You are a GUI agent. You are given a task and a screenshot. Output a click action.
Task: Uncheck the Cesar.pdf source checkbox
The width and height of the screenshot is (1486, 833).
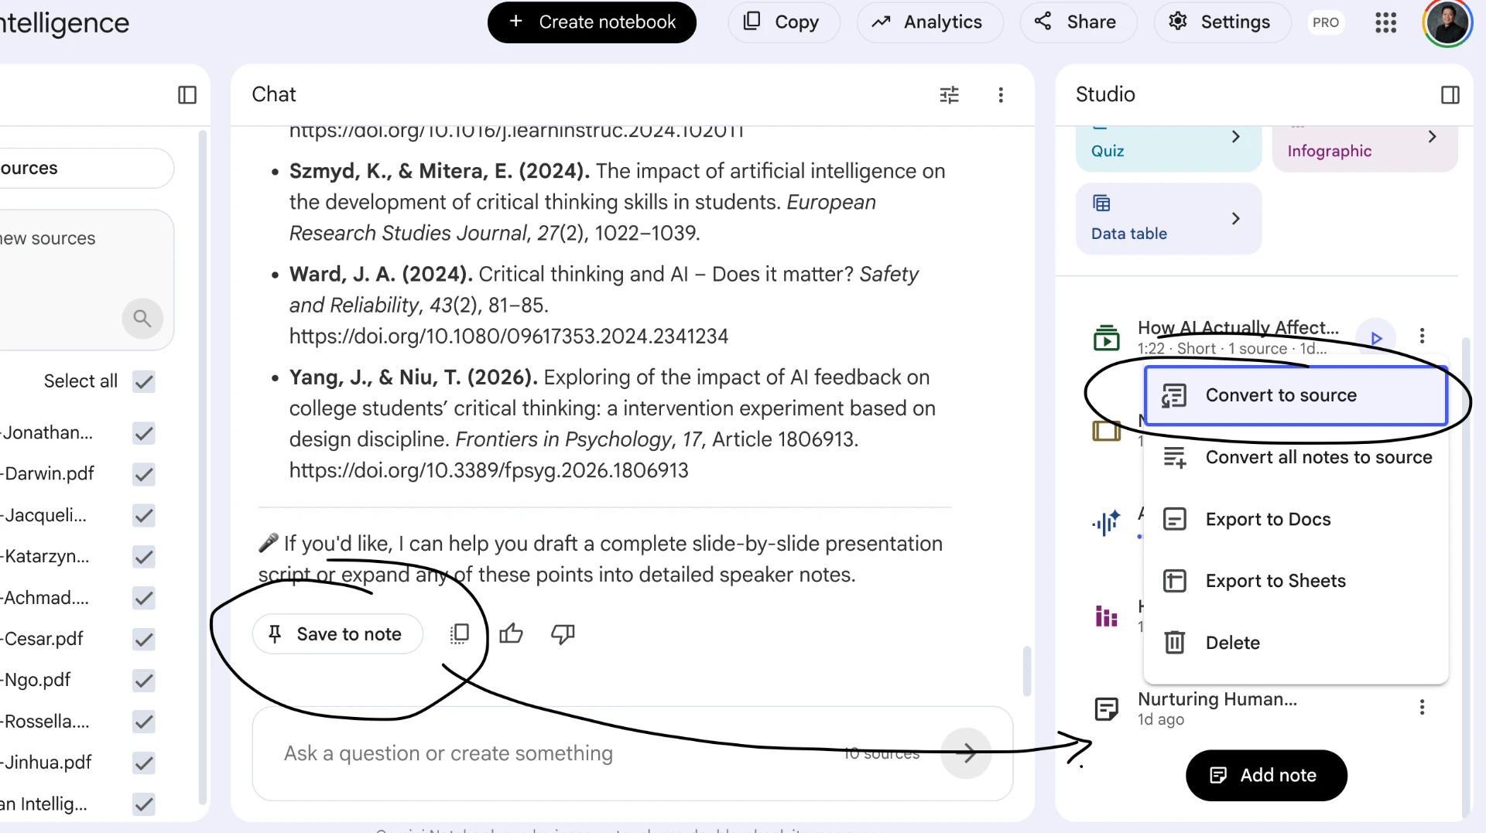[x=144, y=640]
